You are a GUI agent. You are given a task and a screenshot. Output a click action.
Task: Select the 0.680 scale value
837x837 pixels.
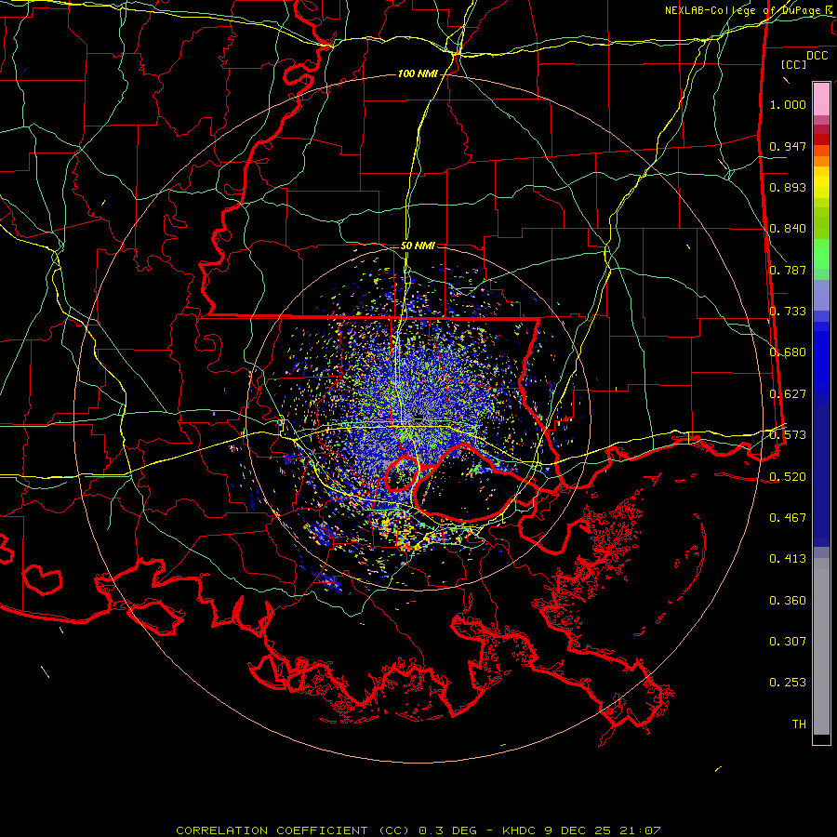pos(788,352)
